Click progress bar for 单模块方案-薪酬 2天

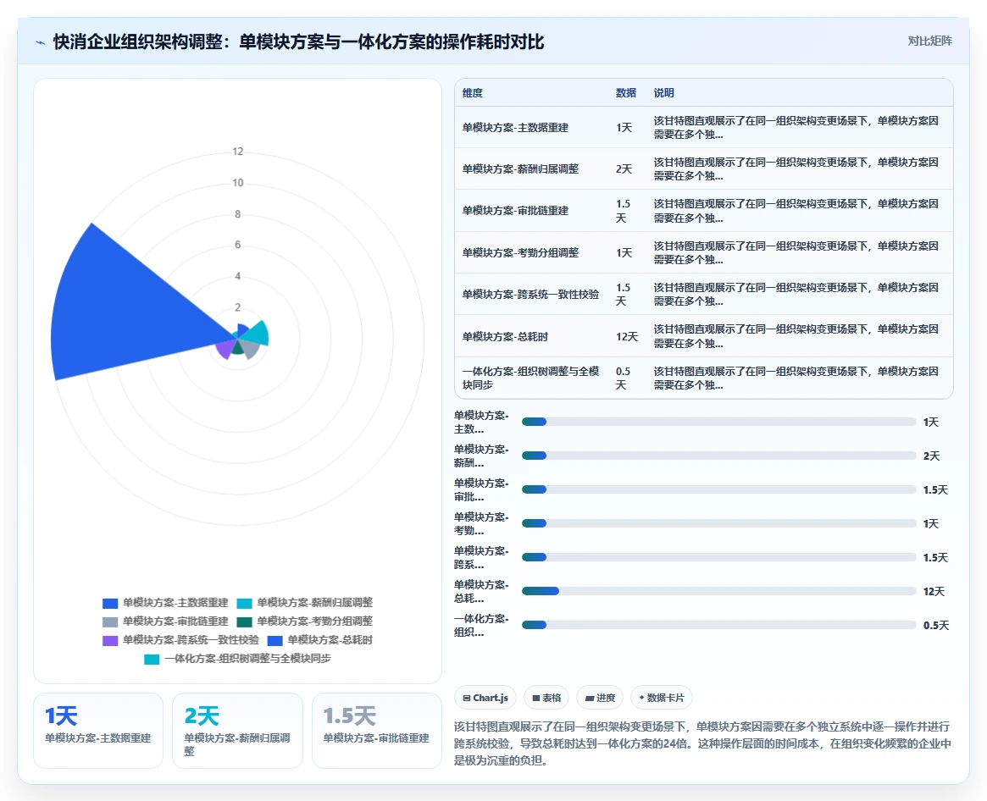[x=718, y=456]
